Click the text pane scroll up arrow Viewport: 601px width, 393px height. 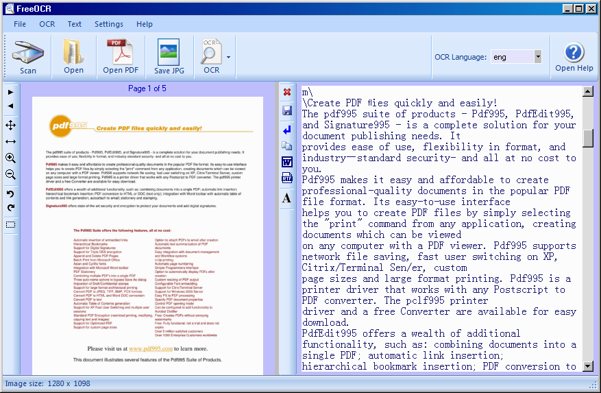pyautogui.click(x=588, y=91)
